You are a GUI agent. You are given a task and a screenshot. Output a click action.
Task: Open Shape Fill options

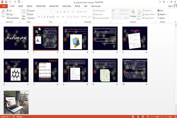pyautogui.click(x=147, y=11)
